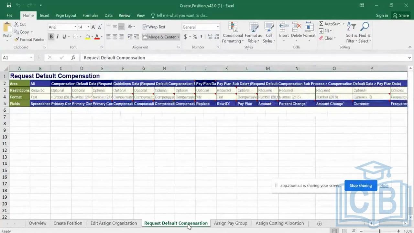
Task: Click the Share button
Action: pos(401,15)
